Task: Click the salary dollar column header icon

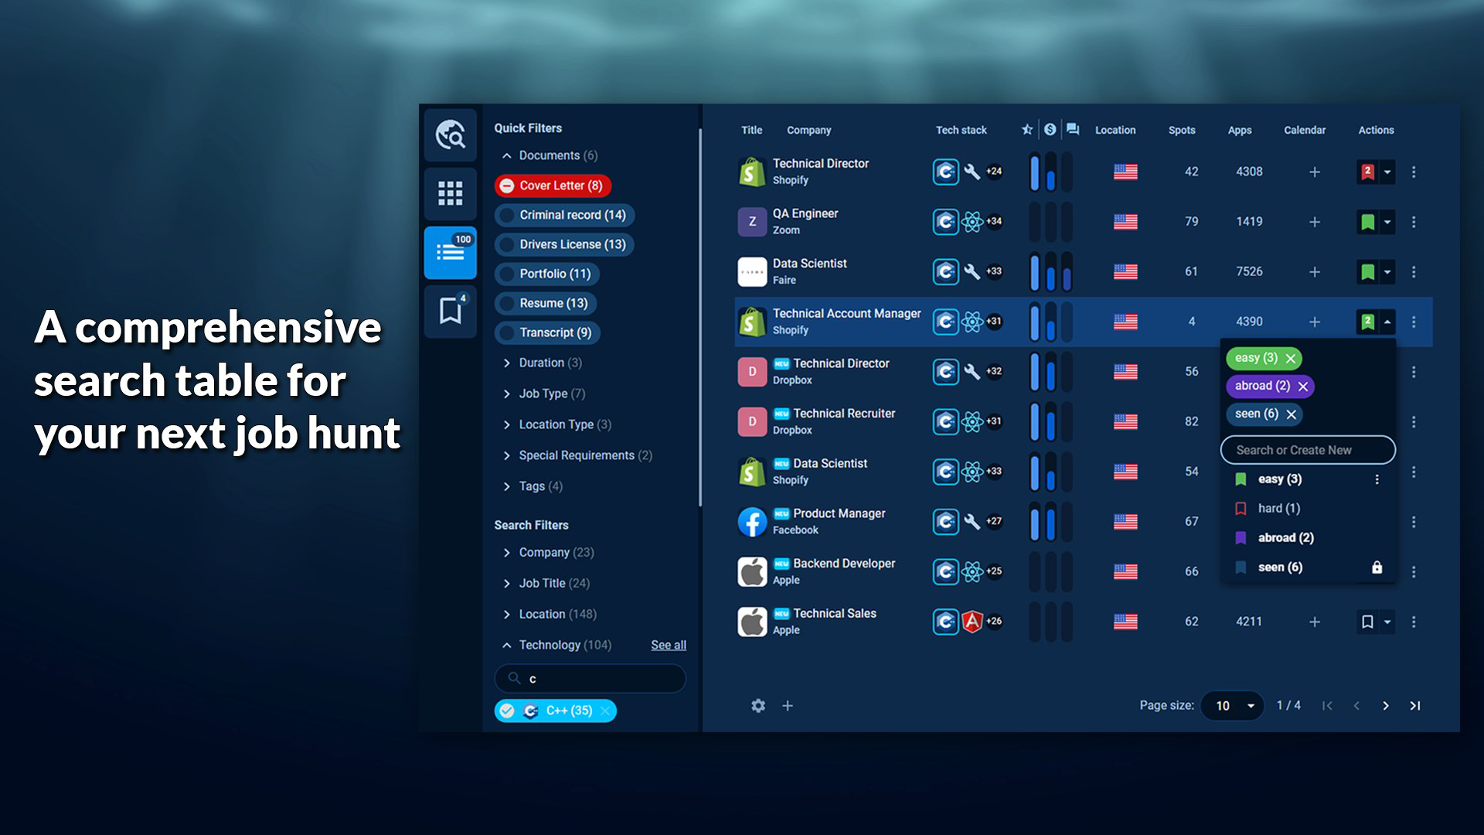Action: click(x=1050, y=130)
